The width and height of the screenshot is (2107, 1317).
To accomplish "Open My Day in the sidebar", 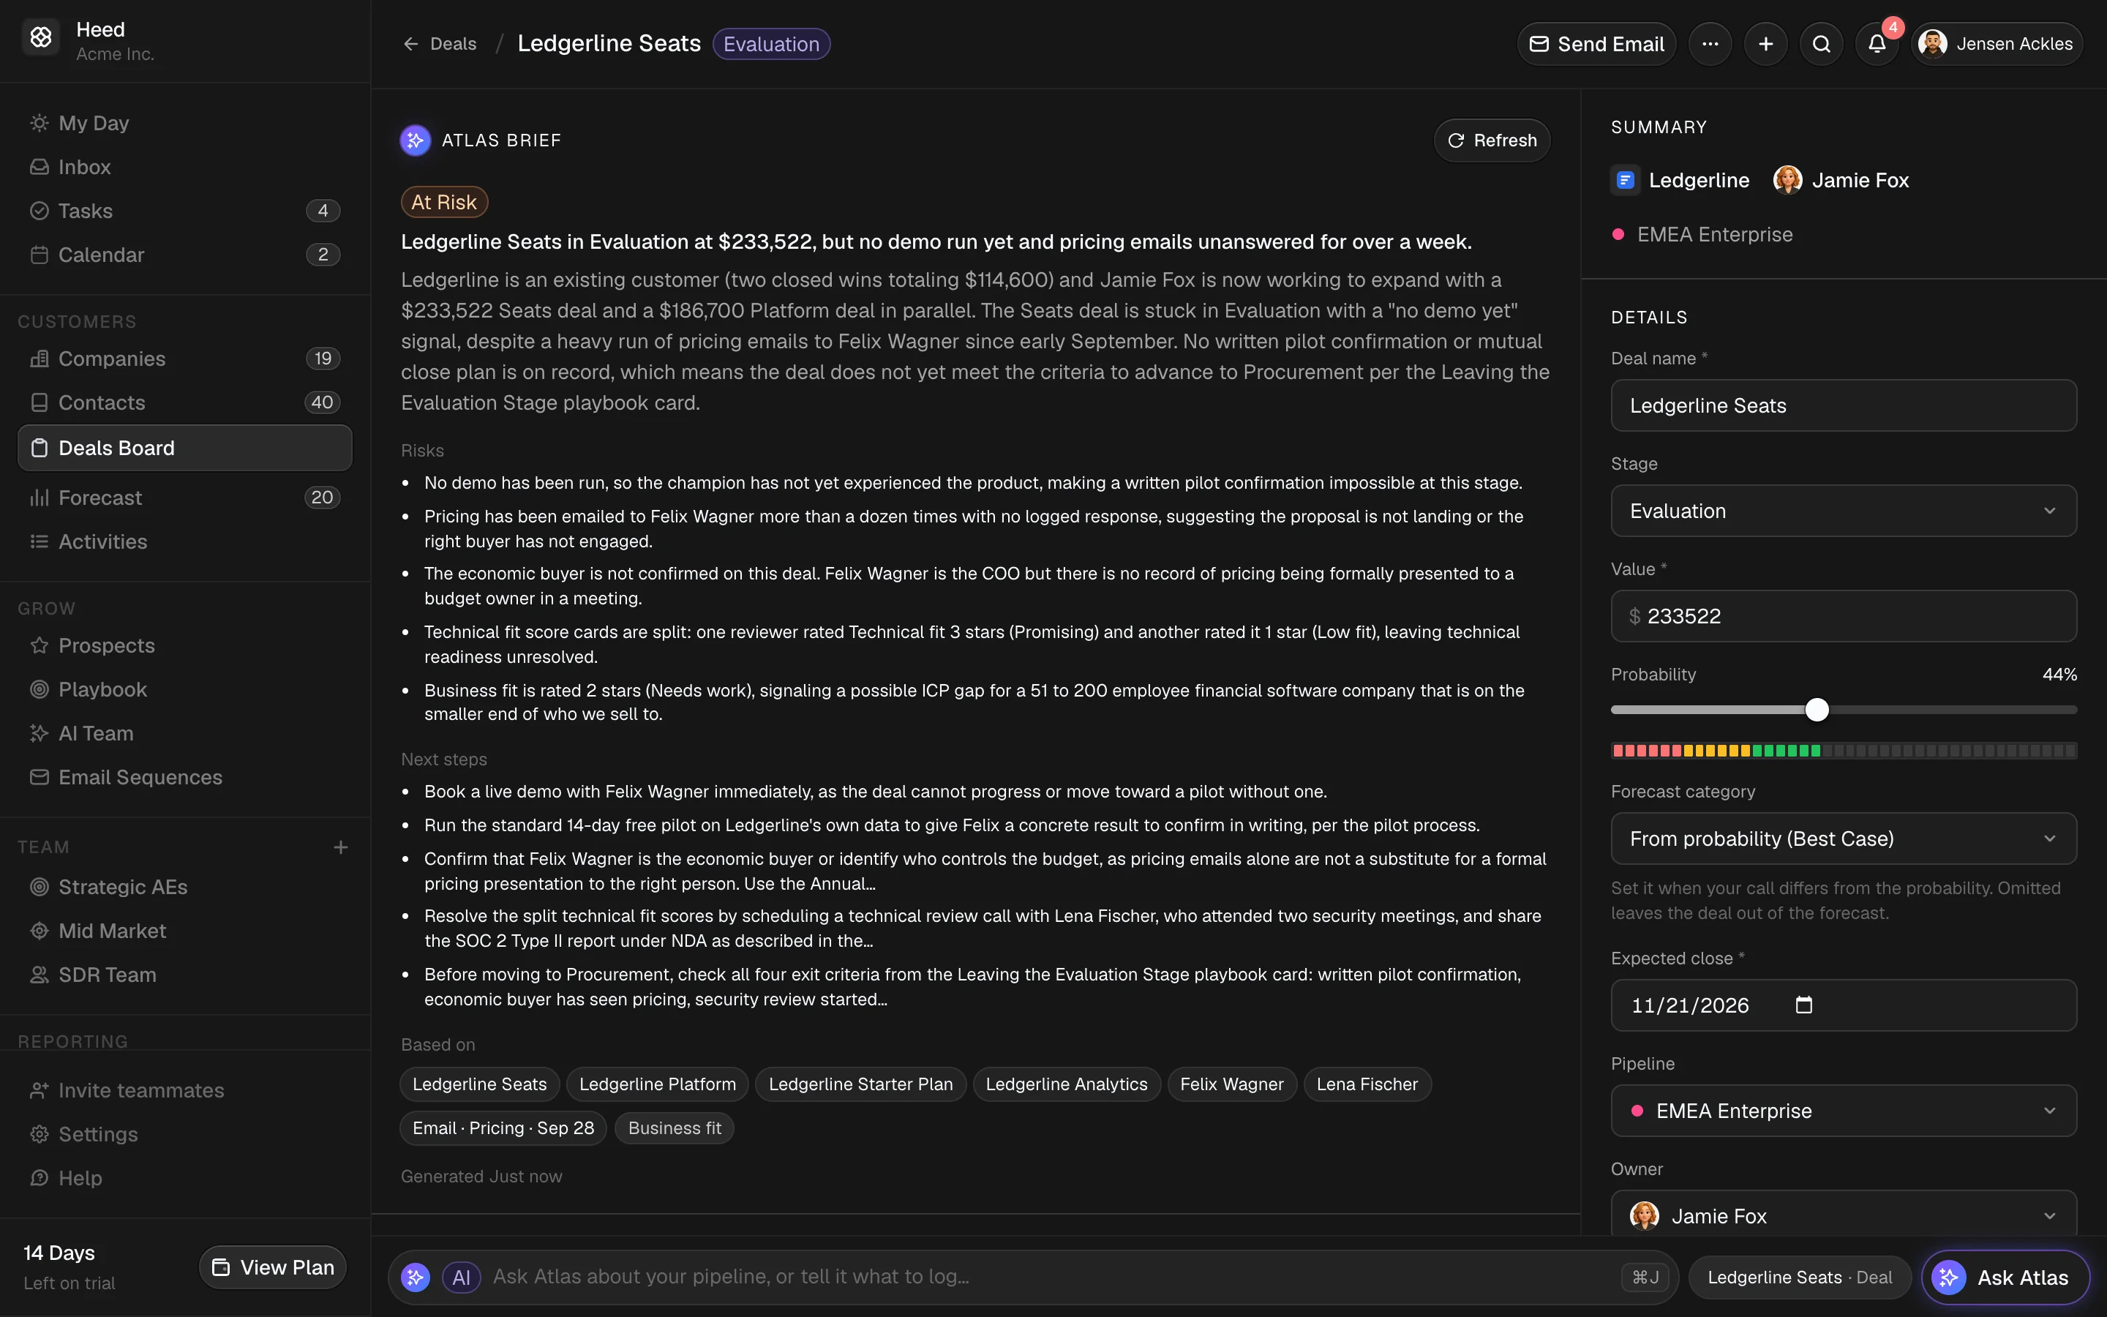I will [x=184, y=123].
